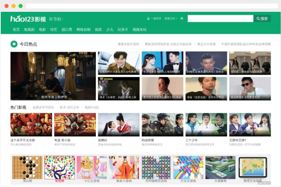
Task: Open the 综艺 nav tab
Action: click(x=54, y=30)
